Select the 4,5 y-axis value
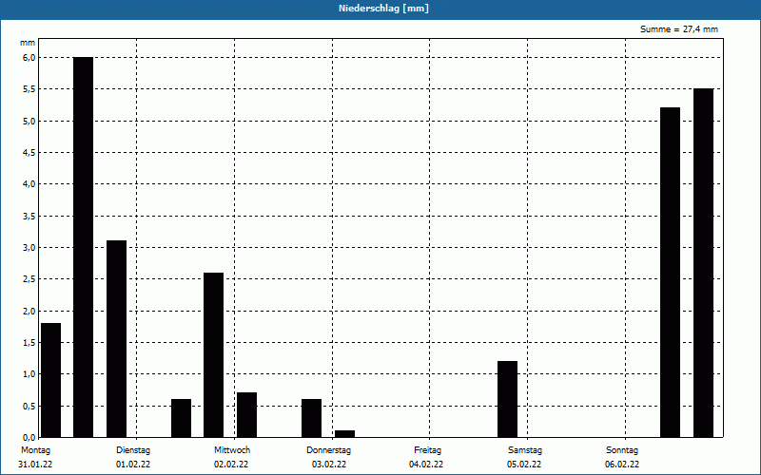Viewport: 761px width, 475px height. click(29, 153)
